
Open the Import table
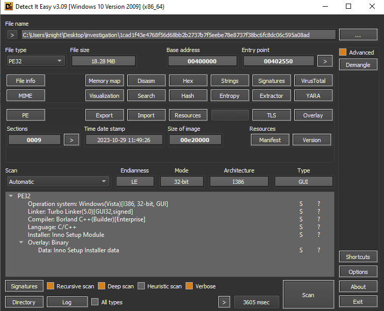click(146, 115)
